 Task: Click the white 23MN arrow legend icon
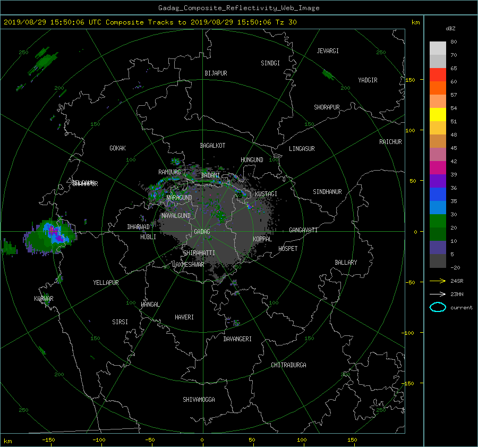438,294
